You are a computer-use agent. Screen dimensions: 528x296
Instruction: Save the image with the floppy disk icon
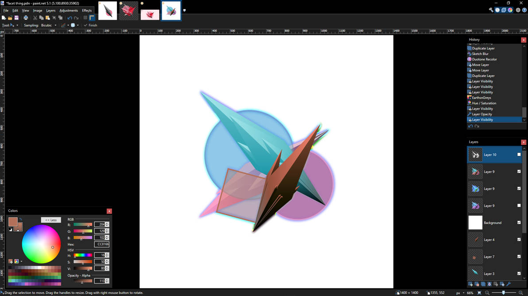(16, 18)
